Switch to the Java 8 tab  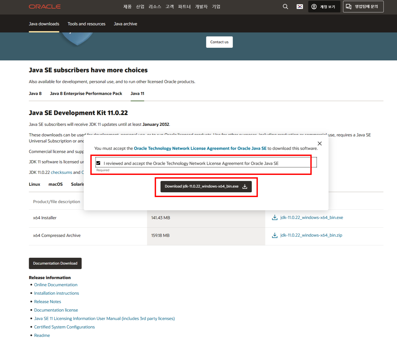tap(35, 93)
